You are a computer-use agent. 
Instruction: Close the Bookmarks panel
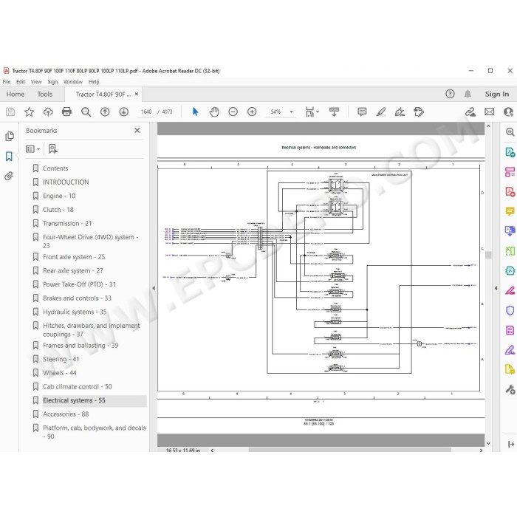point(137,131)
